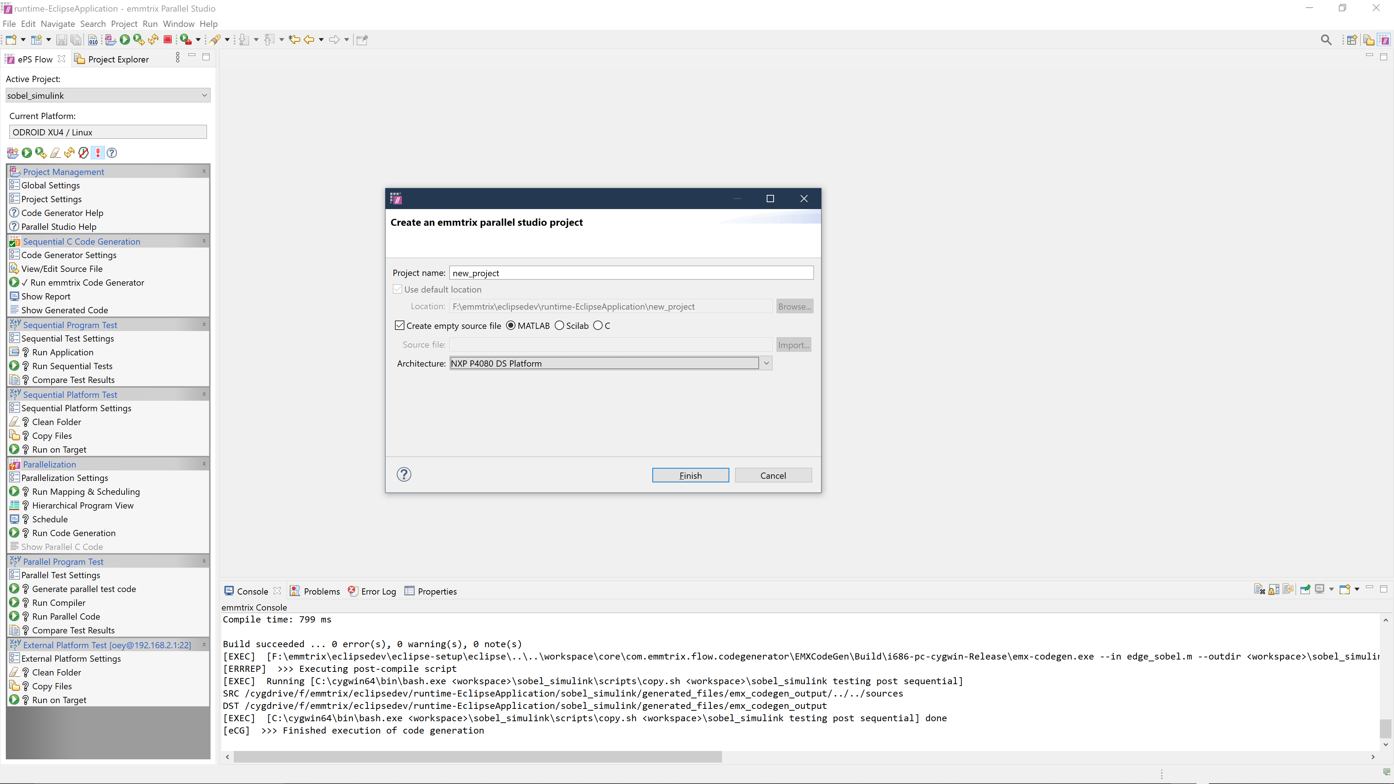This screenshot has height=784, width=1394.
Task: Click the ePS Flow clean eraser icon
Action: (55, 153)
